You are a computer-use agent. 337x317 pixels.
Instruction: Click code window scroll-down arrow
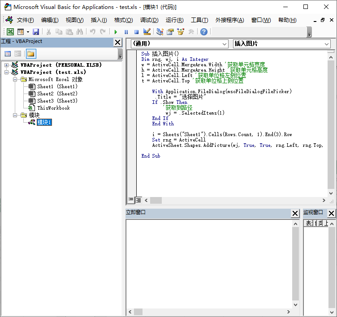click(x=331, y=193)
